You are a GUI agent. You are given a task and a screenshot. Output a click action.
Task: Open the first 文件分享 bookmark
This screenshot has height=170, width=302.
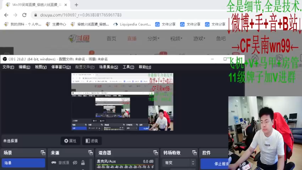tap(165, 24)
